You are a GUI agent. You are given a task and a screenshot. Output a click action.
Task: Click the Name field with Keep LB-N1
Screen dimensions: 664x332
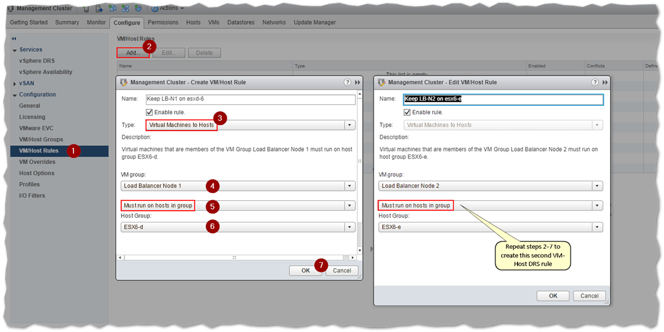pos(250,100)
